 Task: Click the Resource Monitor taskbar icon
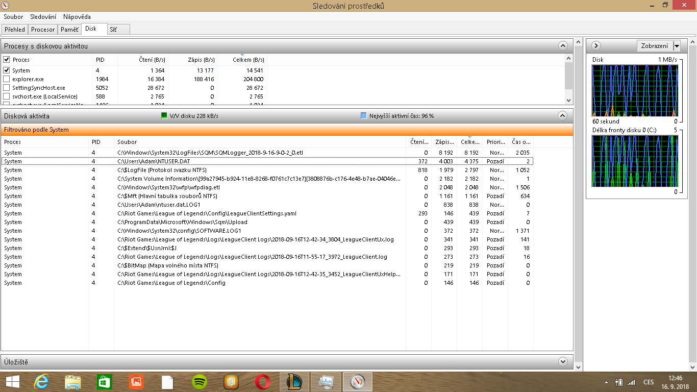coord(358,382)
